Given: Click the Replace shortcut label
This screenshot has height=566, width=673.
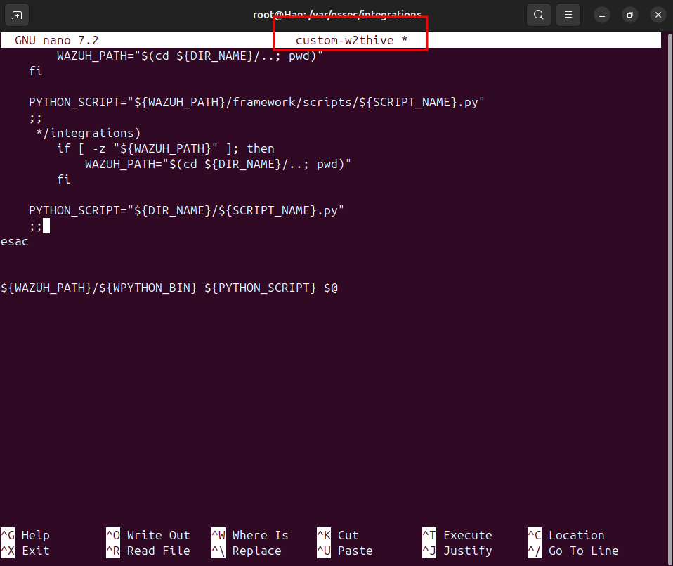Looking at the screenshot, I should pos(256,551).
